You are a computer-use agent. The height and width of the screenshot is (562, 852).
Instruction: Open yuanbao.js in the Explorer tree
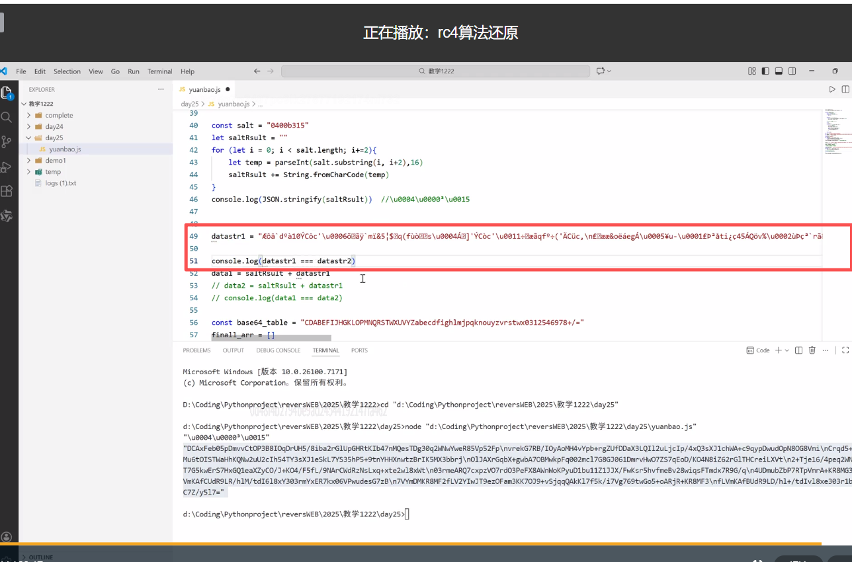[96, 149]
